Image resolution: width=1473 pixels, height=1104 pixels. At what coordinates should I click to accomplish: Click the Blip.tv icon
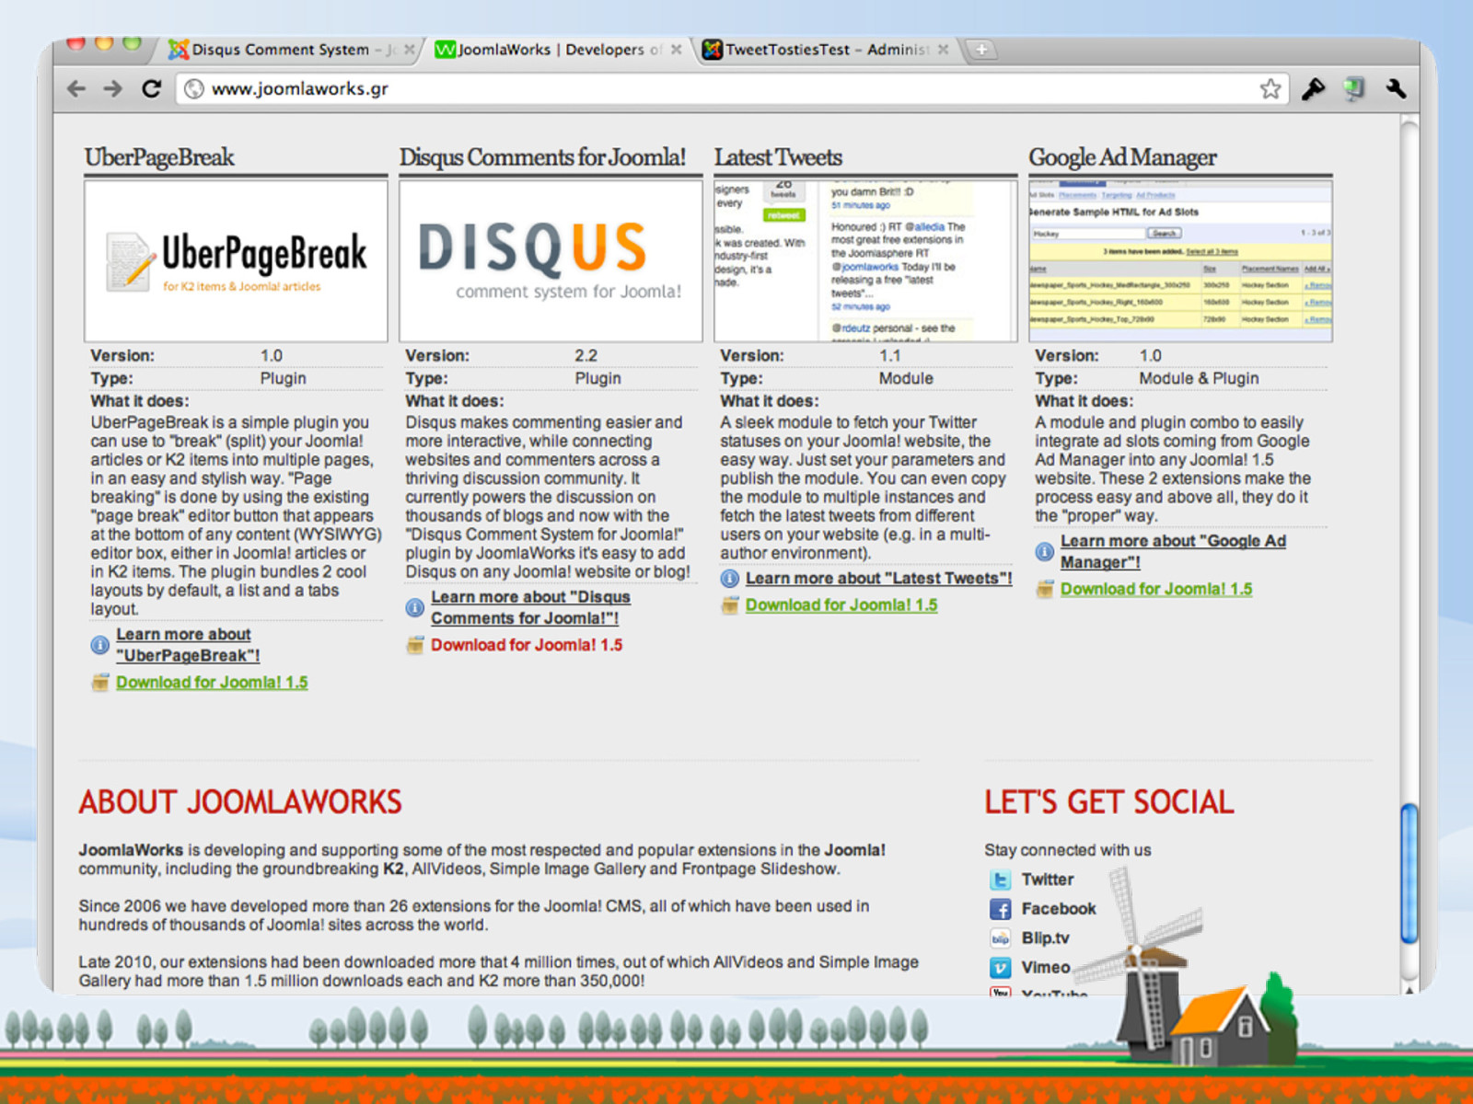tap(1000, 938)
